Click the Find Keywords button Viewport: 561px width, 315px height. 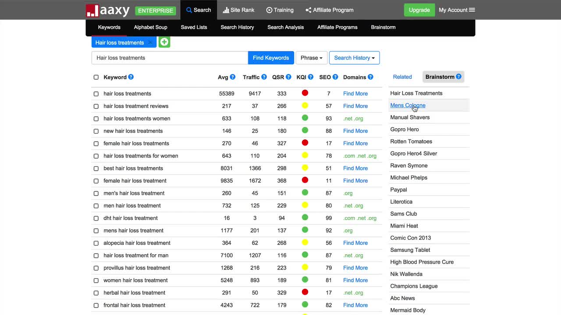[x=271, y=58]
